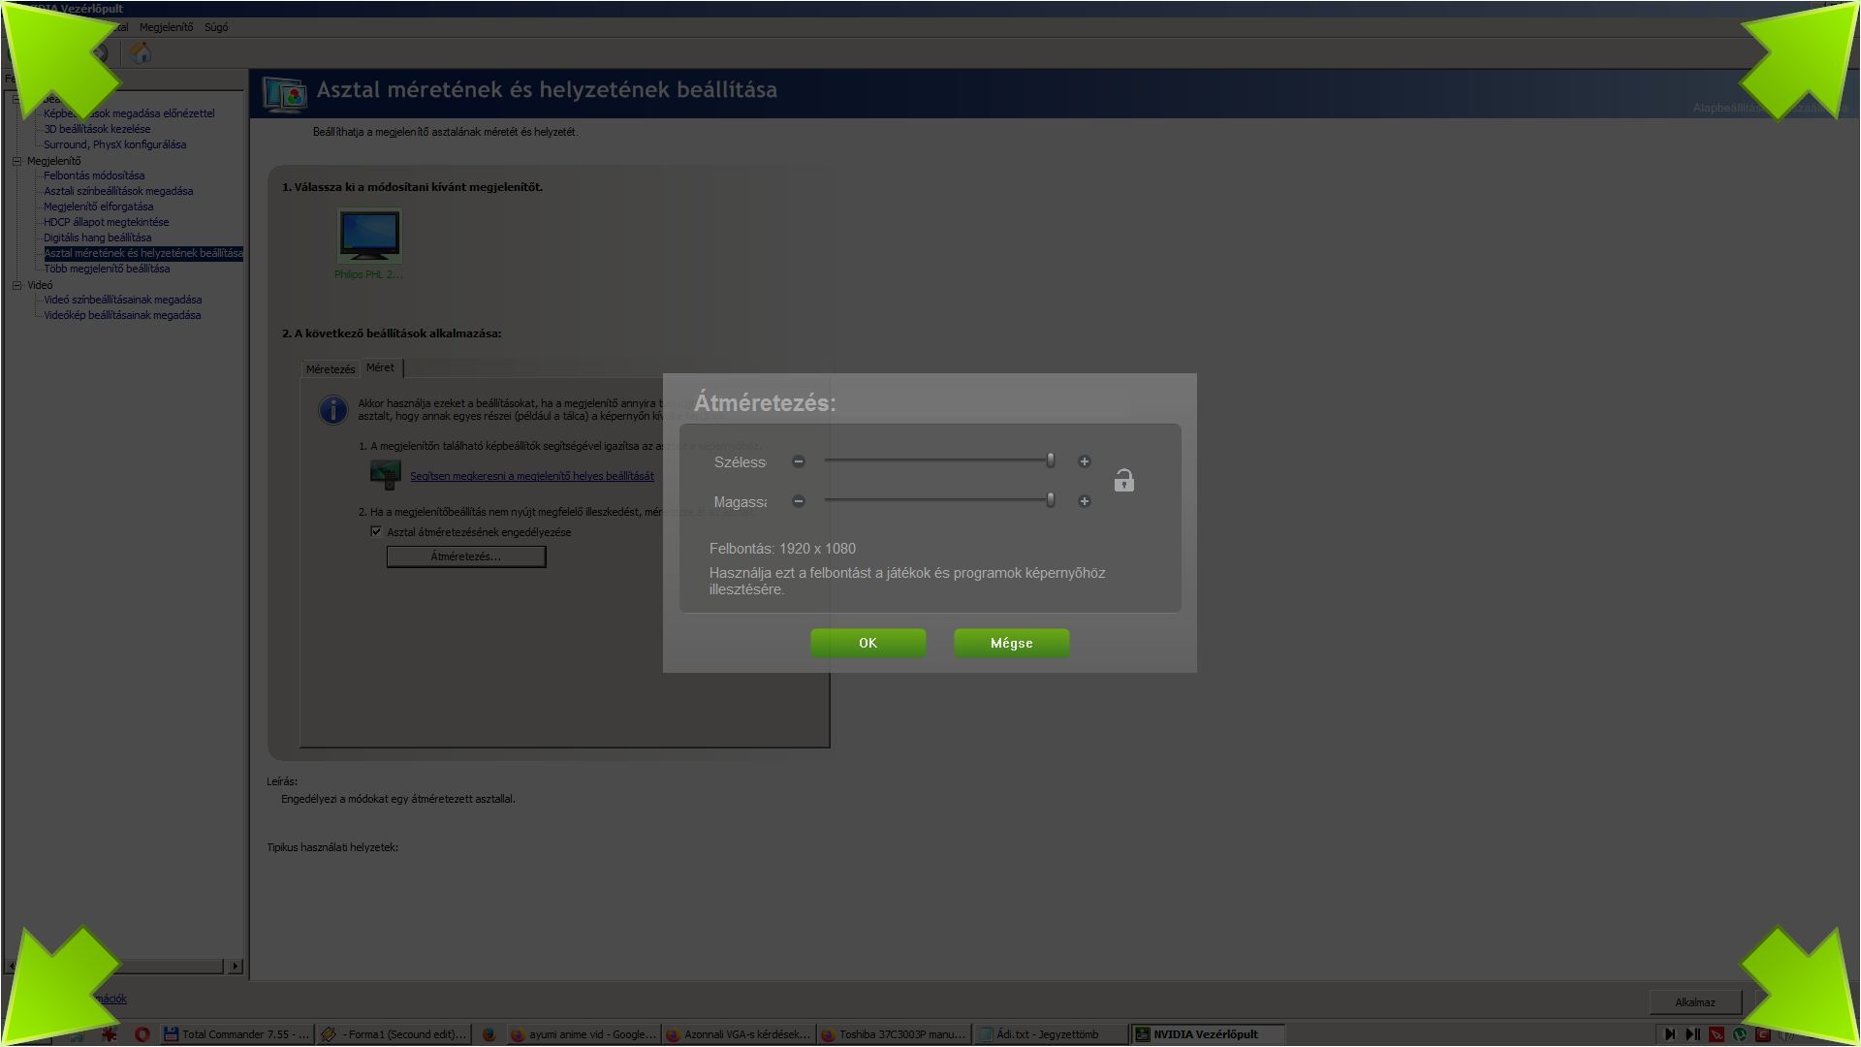The image size is (1861, 1047).
Task: Open the Megjelenítő menu
Action: pyautogui.click(x=166, y=27)
